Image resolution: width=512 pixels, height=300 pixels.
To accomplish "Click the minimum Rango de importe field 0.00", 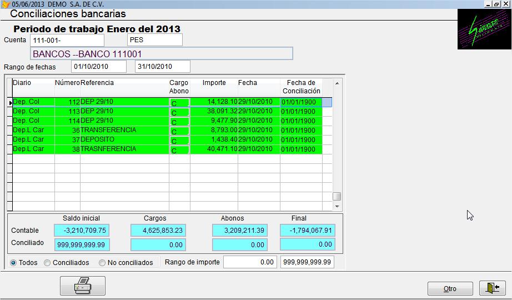I will point(250,262).
